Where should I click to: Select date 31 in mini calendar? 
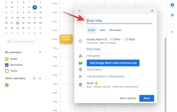coord(29,28)
